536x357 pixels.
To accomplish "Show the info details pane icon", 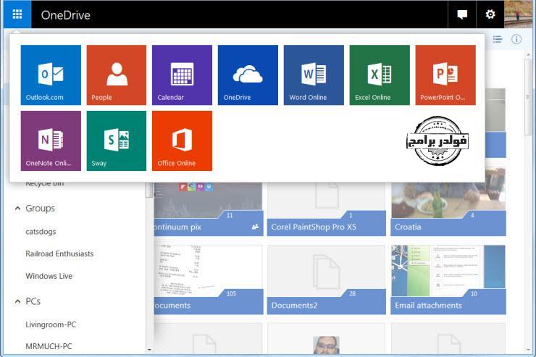I will point(516,39).
